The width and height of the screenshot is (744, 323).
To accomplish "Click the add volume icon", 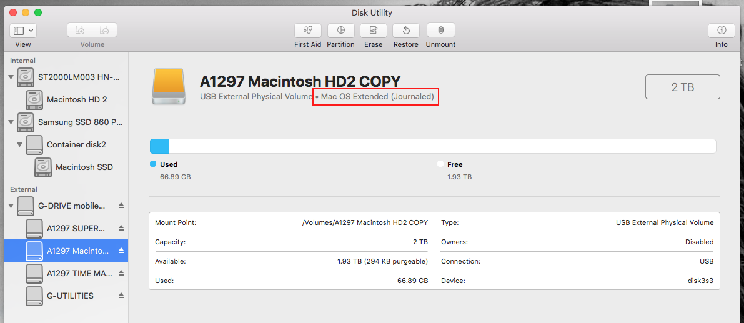I will pyautogui.click(x=80, y=31).
